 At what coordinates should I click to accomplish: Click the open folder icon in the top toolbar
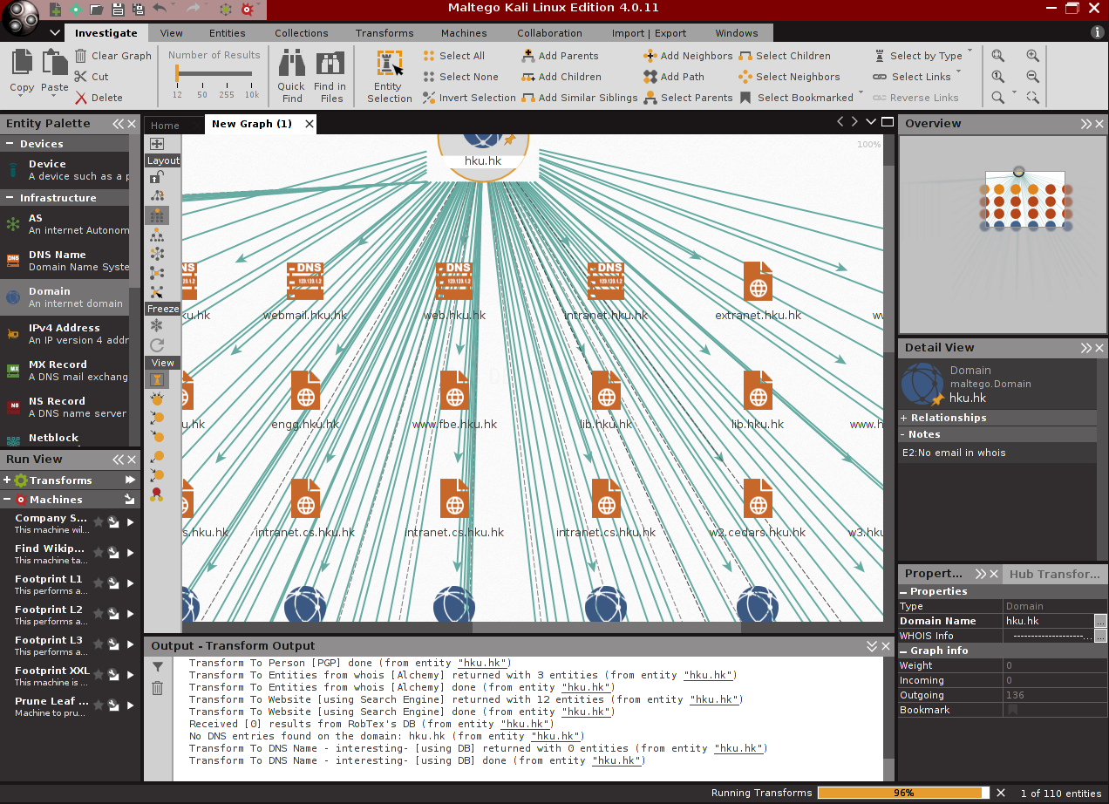[x=97, y=10]
